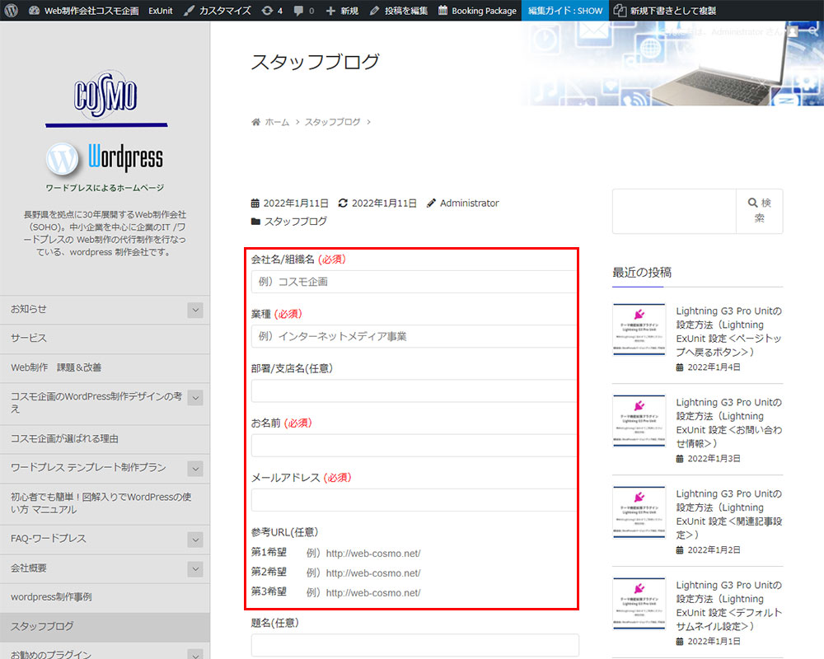This screenshot has height=659, width=824.
Task: Open the ページトップへ戻るボタン post thumbnail
Action: point(639,330)
